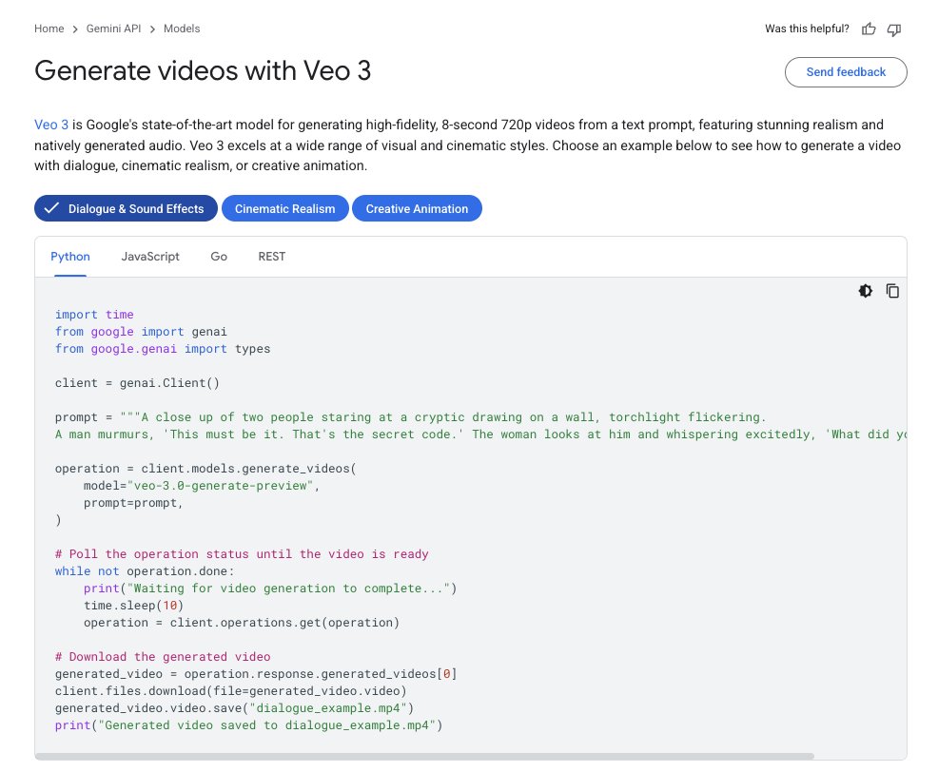This screenshot has width=938, height=772.
Task: Click the Send feedback button
Action: 846,72
